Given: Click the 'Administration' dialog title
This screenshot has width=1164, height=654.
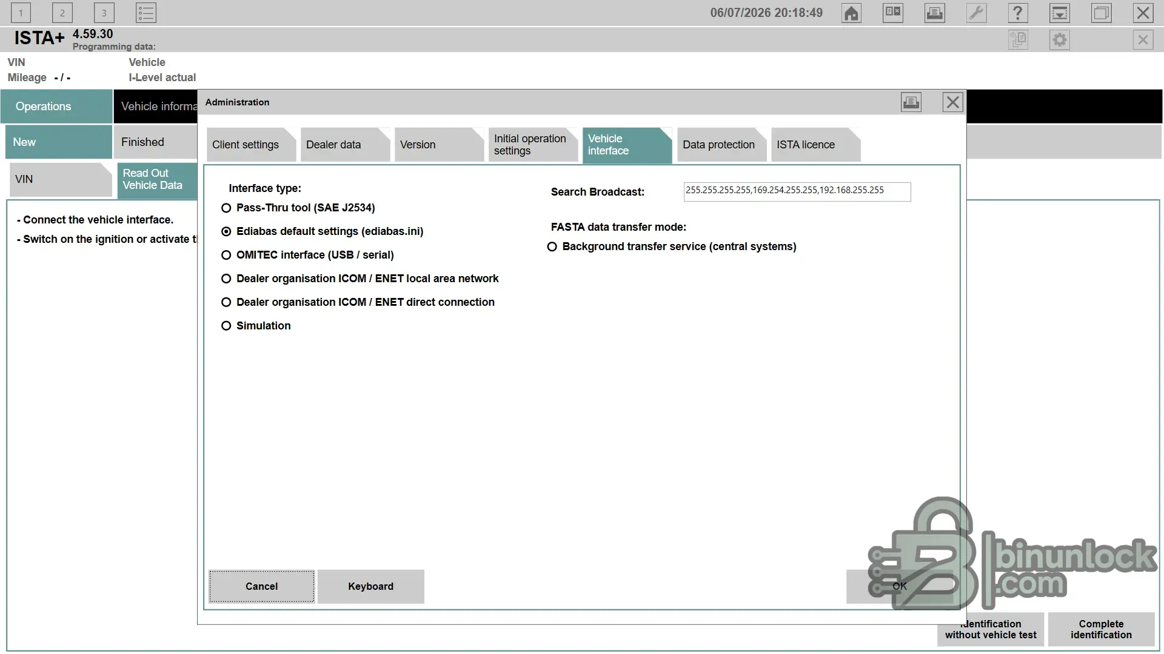Looking at the screenshot, I should tap(237, 102).
